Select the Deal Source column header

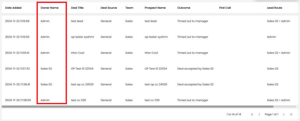(x=109, y=8)
